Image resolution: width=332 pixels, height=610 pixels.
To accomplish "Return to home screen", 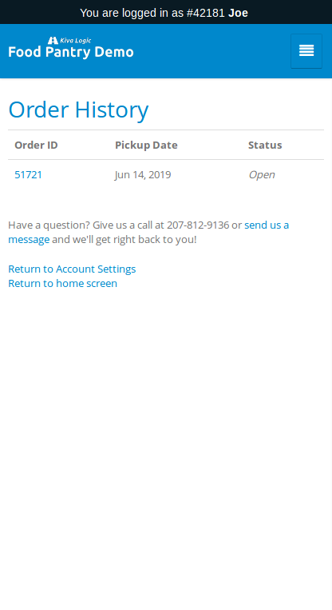I will [62, 283].
